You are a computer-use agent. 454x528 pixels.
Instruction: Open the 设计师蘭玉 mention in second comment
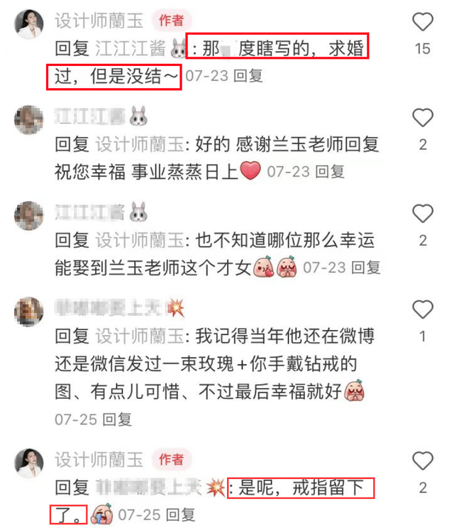[140, 145]
